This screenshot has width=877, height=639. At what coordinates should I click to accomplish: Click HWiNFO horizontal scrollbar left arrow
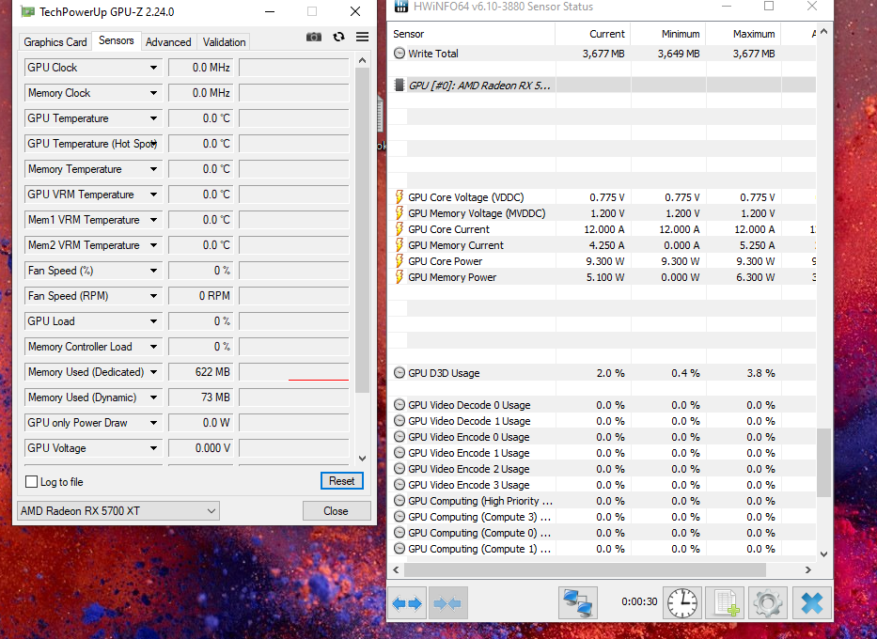(x=396, y=569)
